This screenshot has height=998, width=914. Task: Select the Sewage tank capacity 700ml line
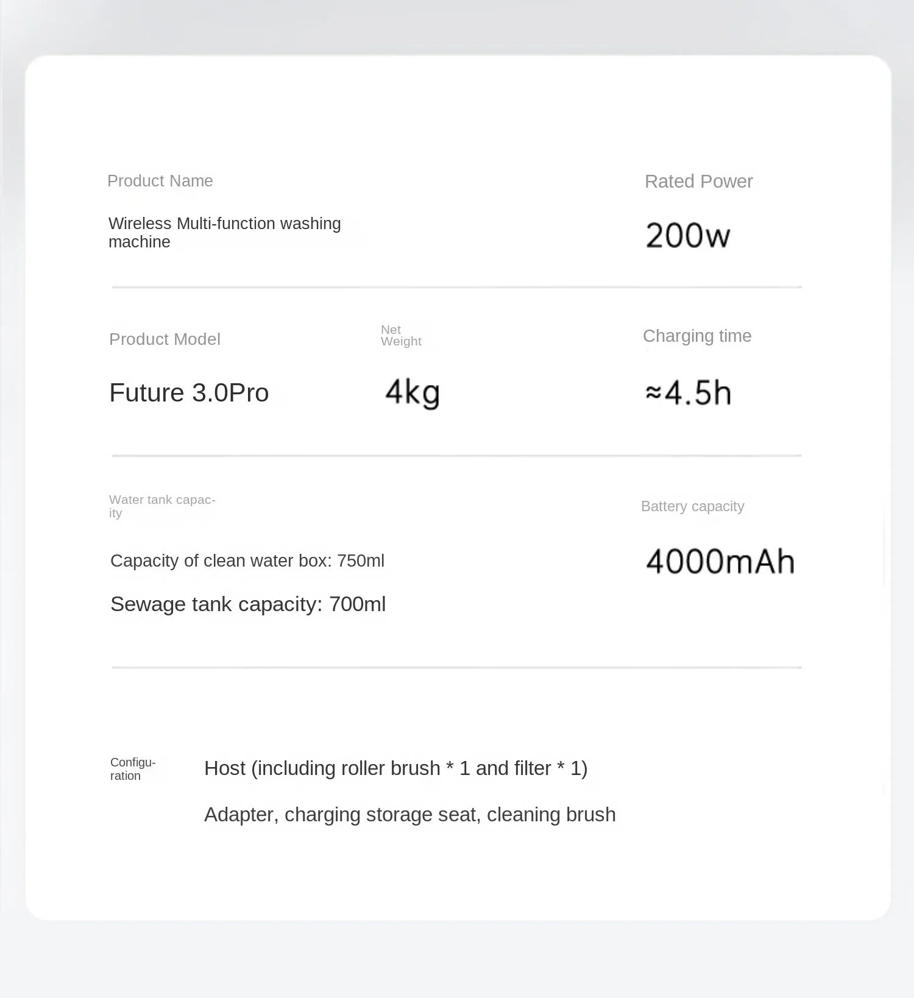tap(248, 604)
